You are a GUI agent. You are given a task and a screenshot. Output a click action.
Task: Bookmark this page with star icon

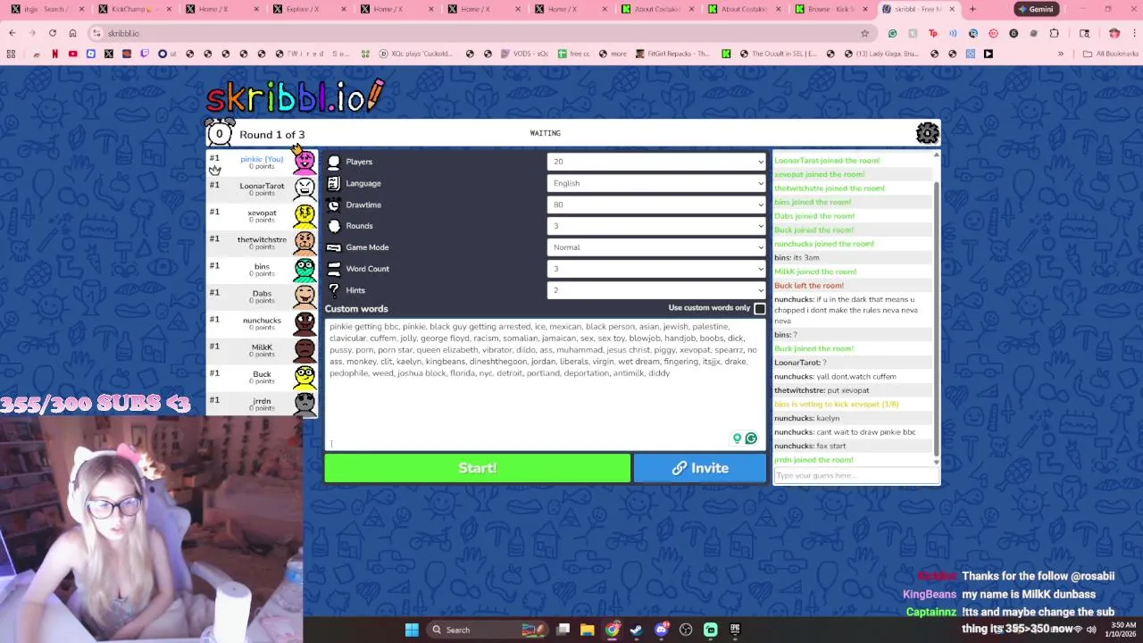point(864,33)
